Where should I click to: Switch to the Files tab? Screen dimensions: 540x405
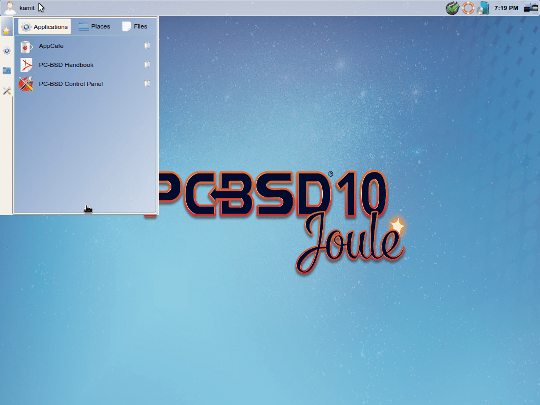coord(135,26)
